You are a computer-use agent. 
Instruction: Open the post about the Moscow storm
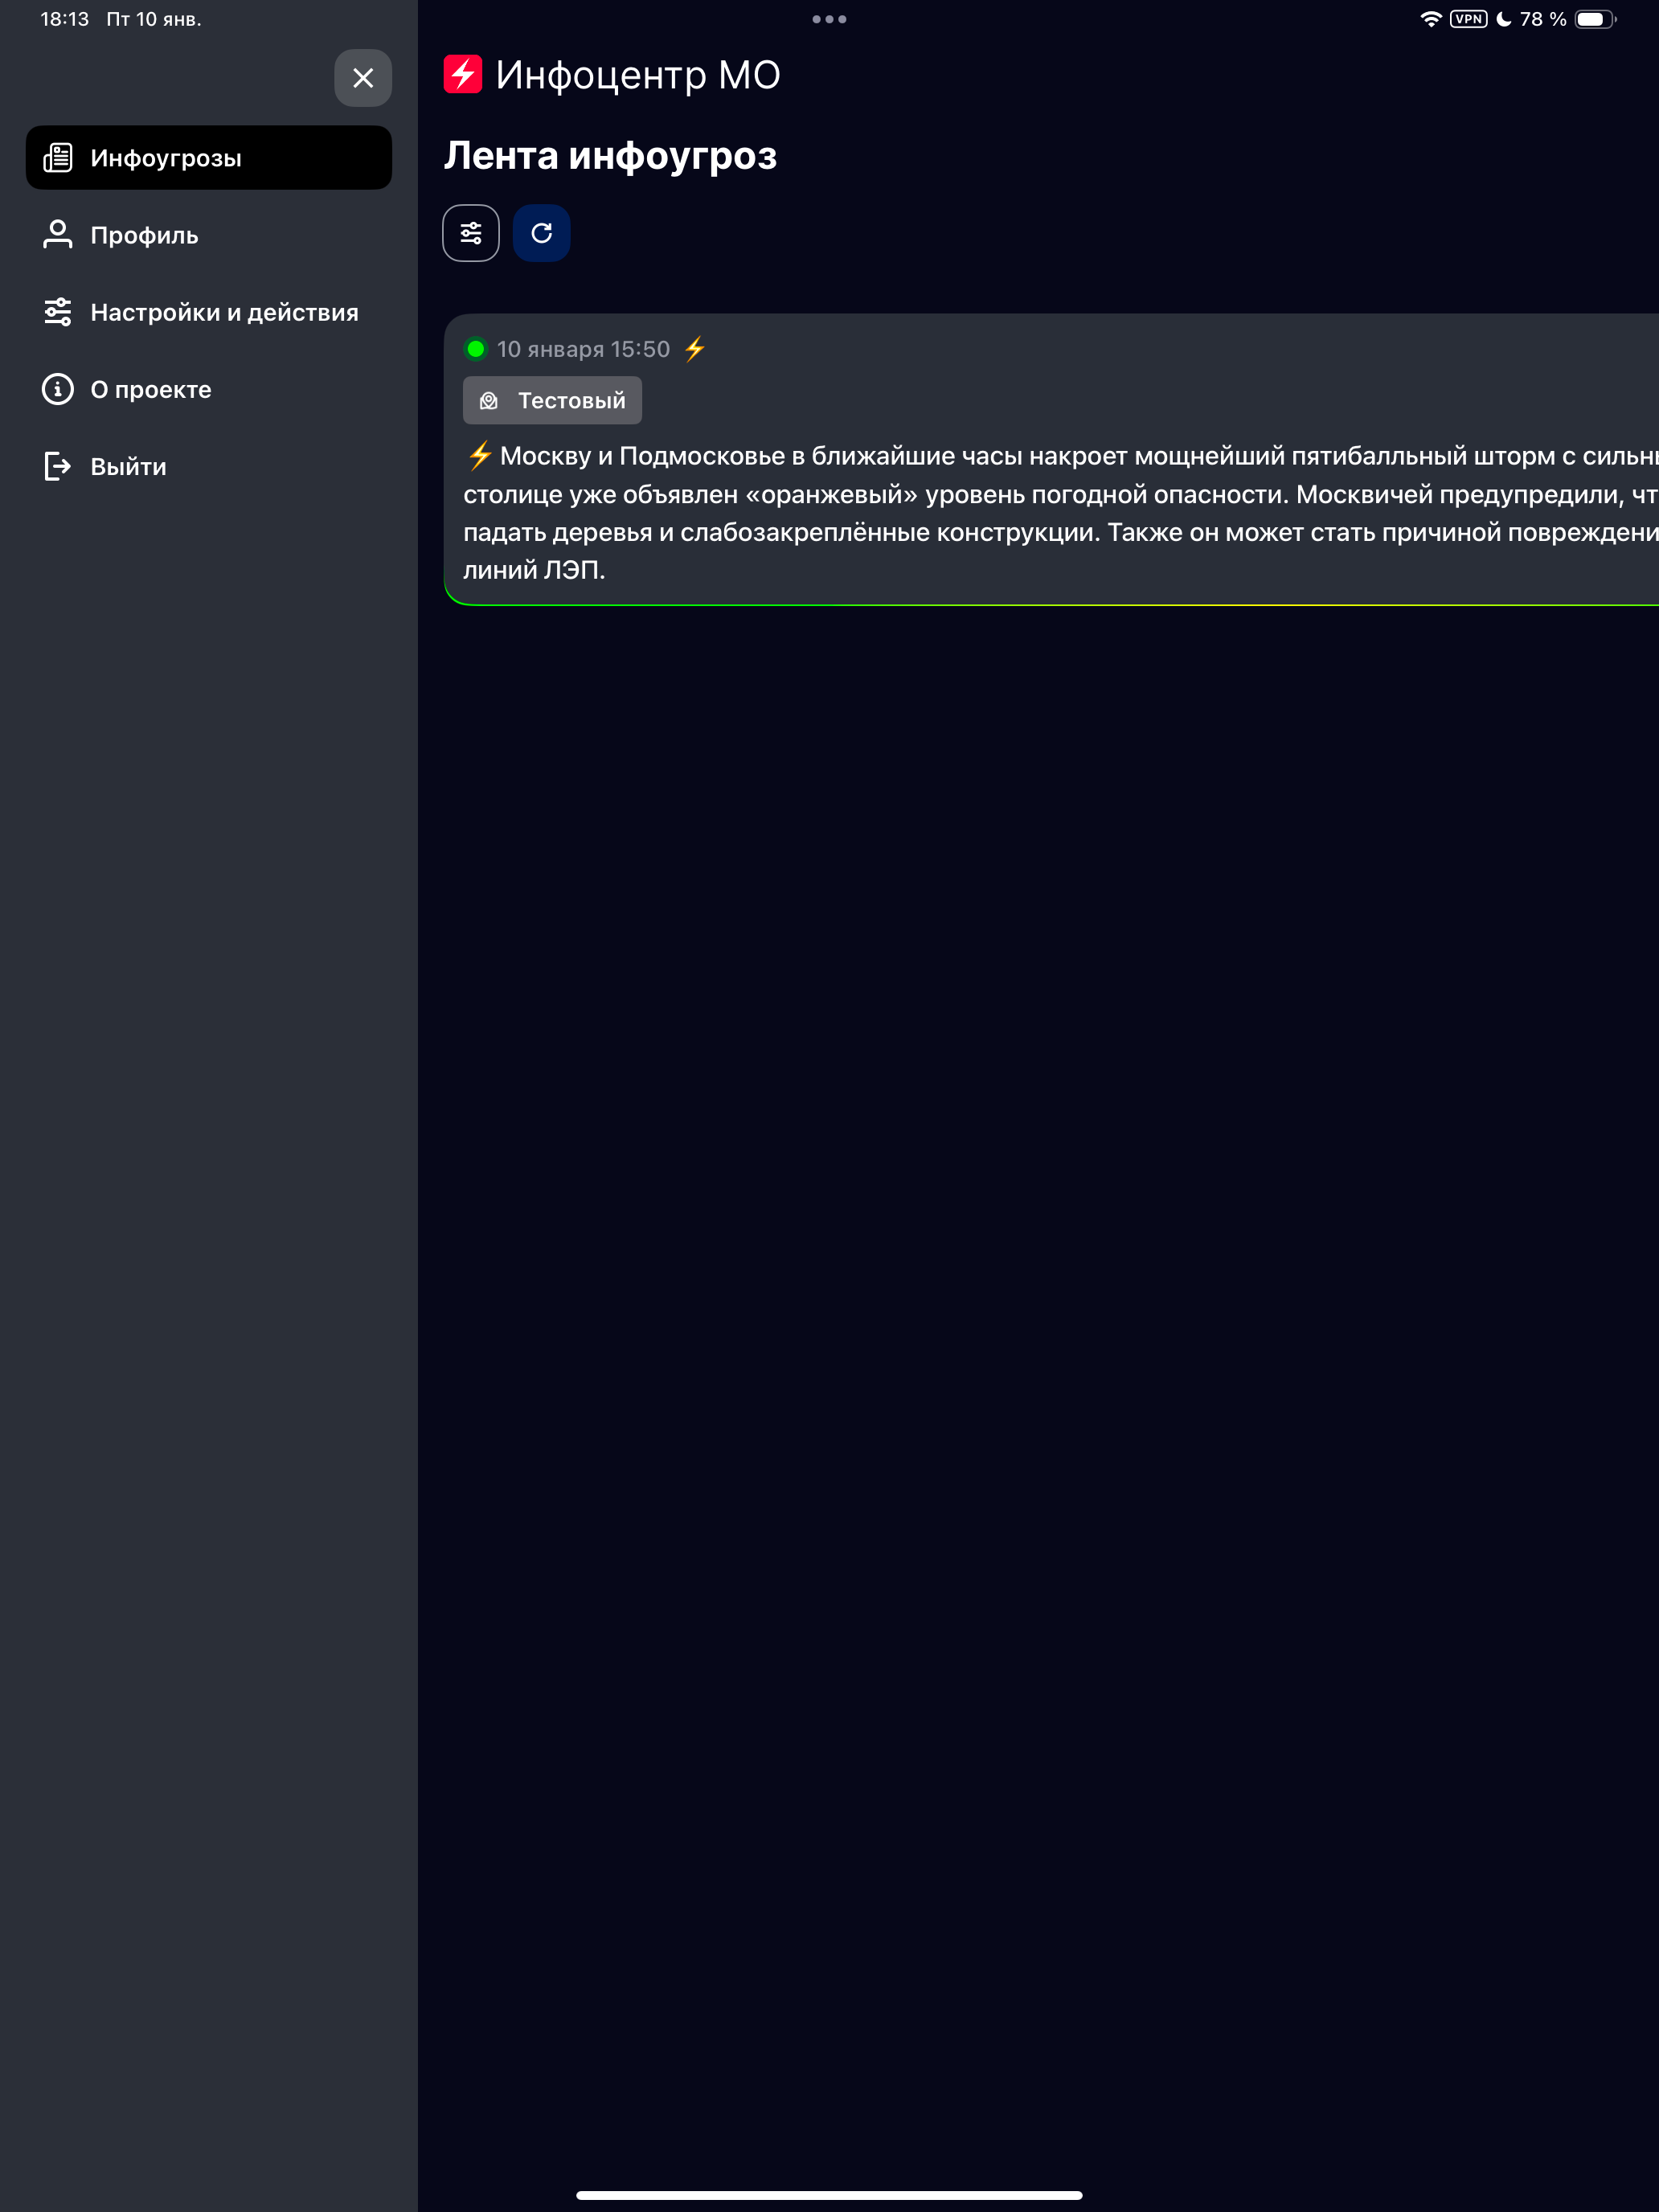[1051, 459]
